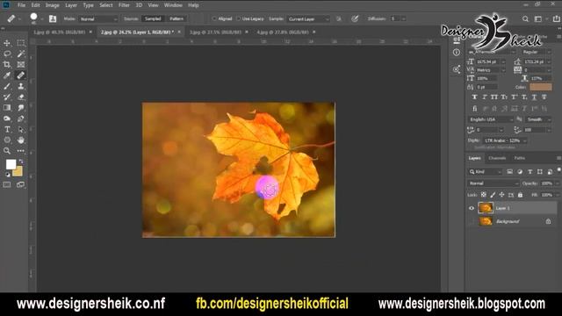This screenshot has height=316, width=562.
Task: Change screen mode at toolbox bottom
Action: [x=21, y=185]
